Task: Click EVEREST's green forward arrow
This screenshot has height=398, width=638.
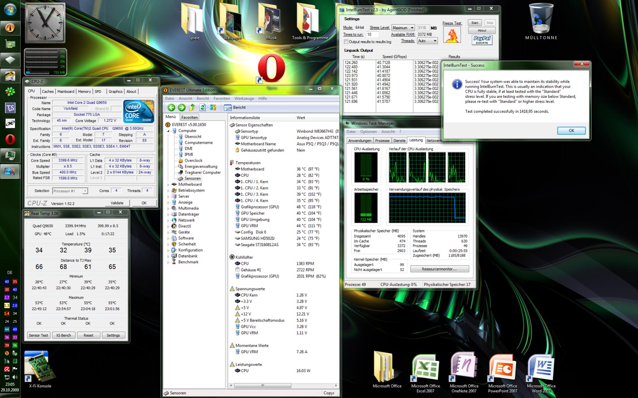Action: [182, 107]
